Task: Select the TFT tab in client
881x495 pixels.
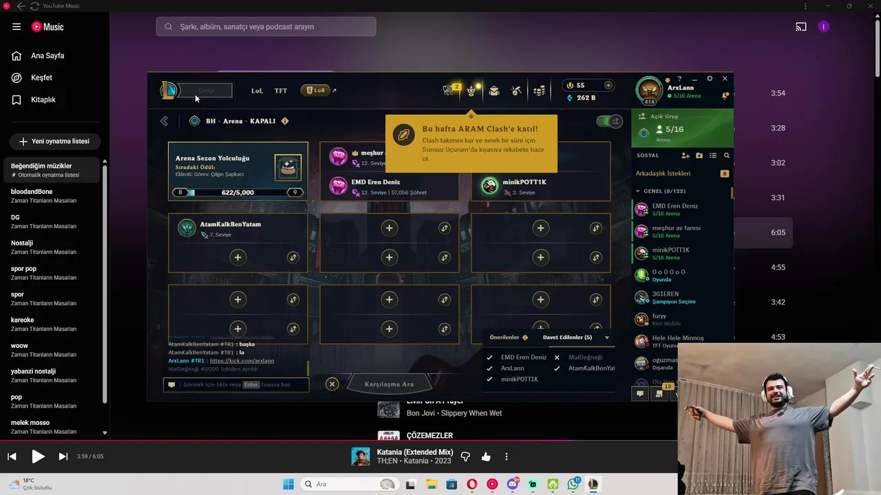Action: (x=281, y=91)
